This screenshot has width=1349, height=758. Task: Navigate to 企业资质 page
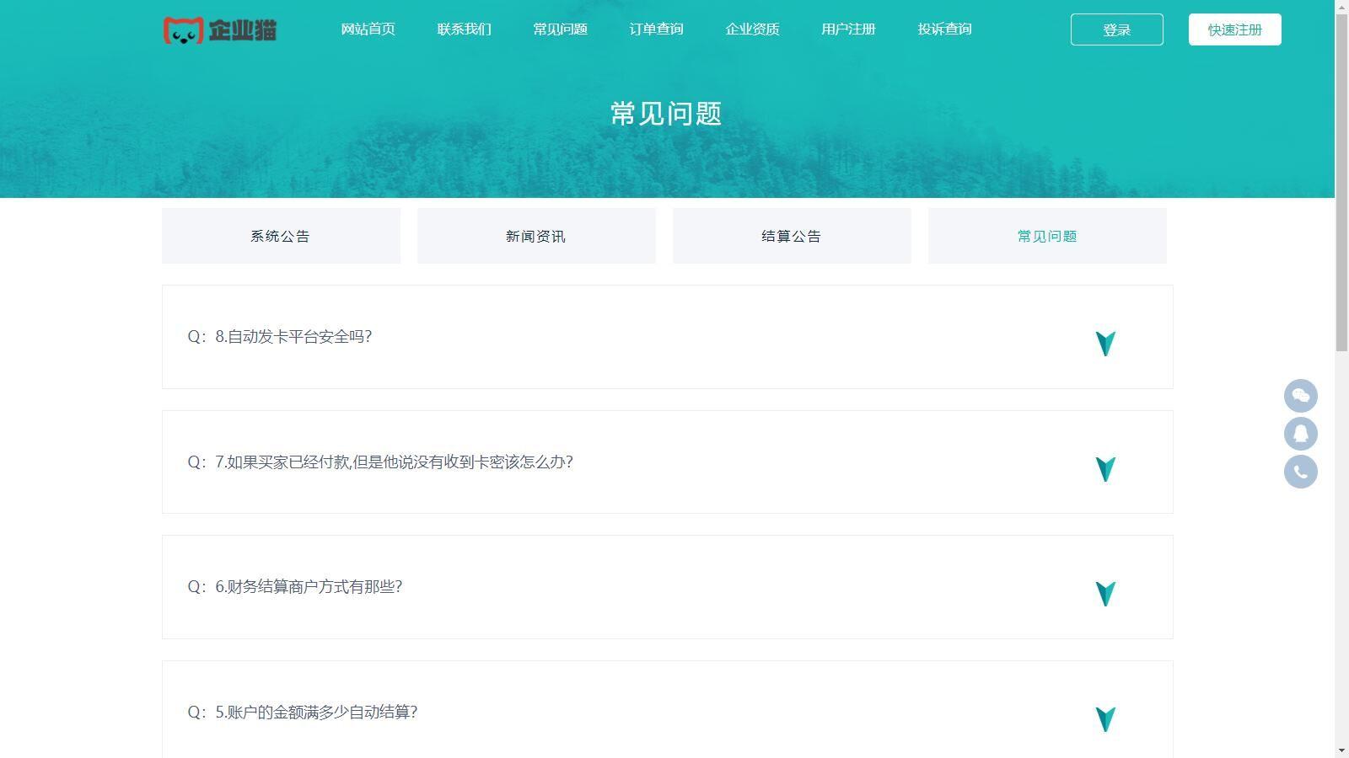pos(752,29)
